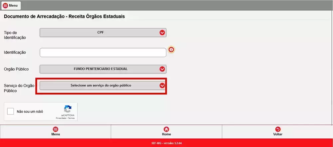This screenshot has height=147, width=333.
Task: Expand the Orgão Público dropdown
Action: pos(103,69)
